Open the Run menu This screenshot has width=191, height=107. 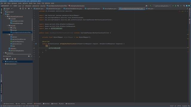click(x=35, y=3)
